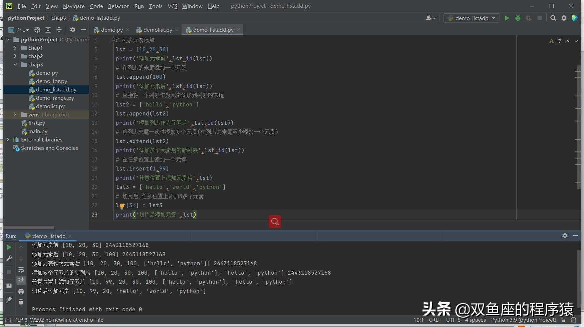Open the File menu

tap(22, 6)
